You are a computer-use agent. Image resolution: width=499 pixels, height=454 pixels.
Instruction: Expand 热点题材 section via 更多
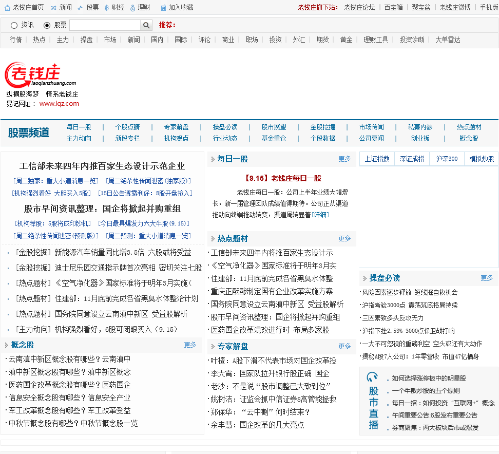tap(344, 238)
